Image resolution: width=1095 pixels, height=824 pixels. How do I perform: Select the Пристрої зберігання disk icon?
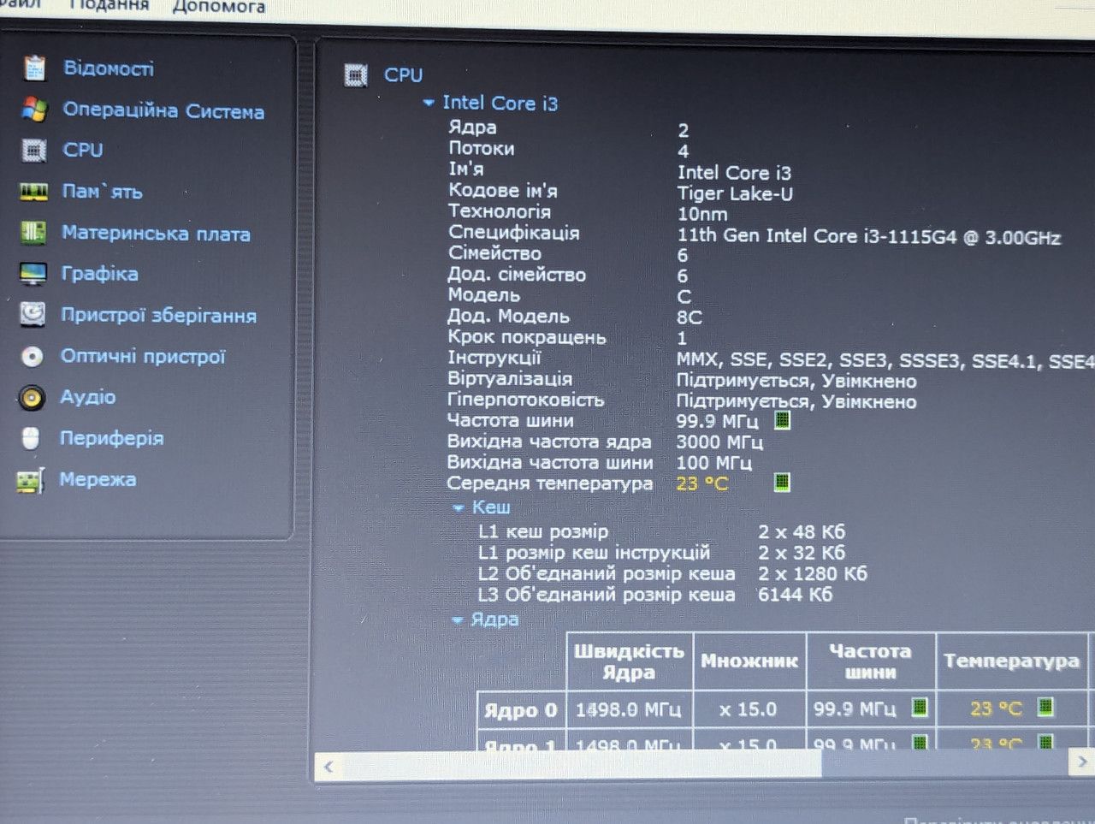[x=33, y=315]
